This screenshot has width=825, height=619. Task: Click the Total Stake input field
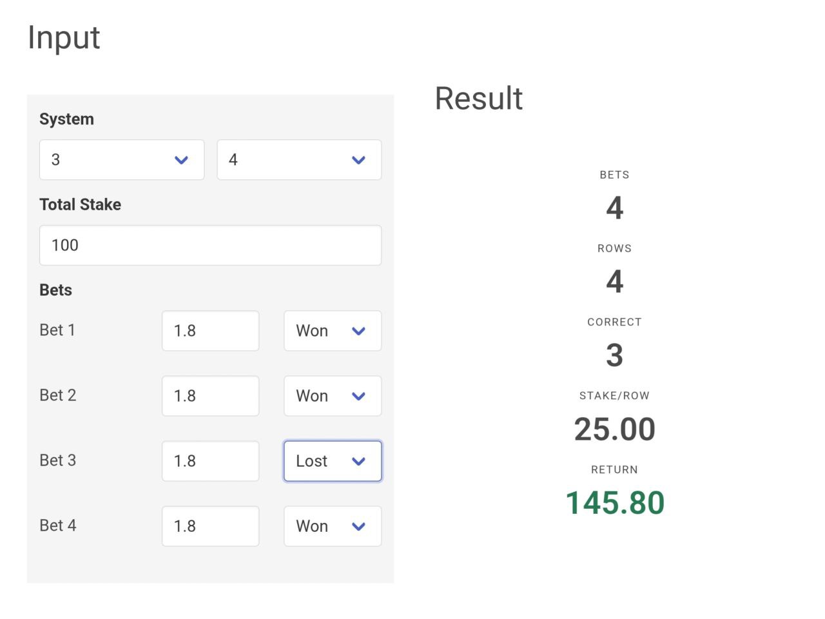tap(210, 245)
